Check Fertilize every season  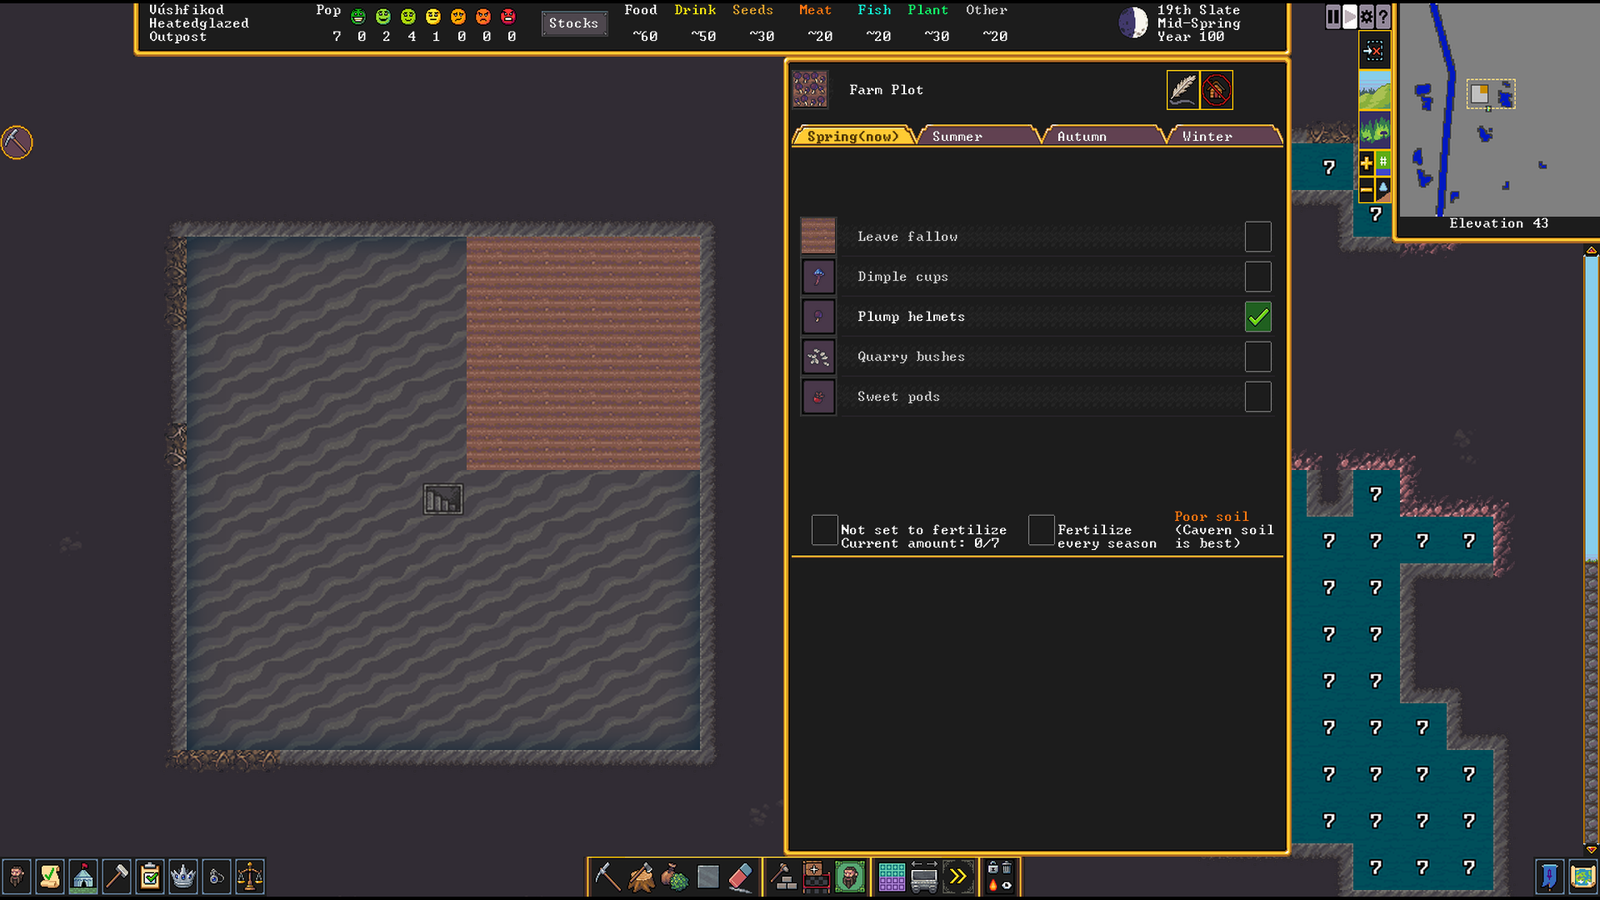1041,530
